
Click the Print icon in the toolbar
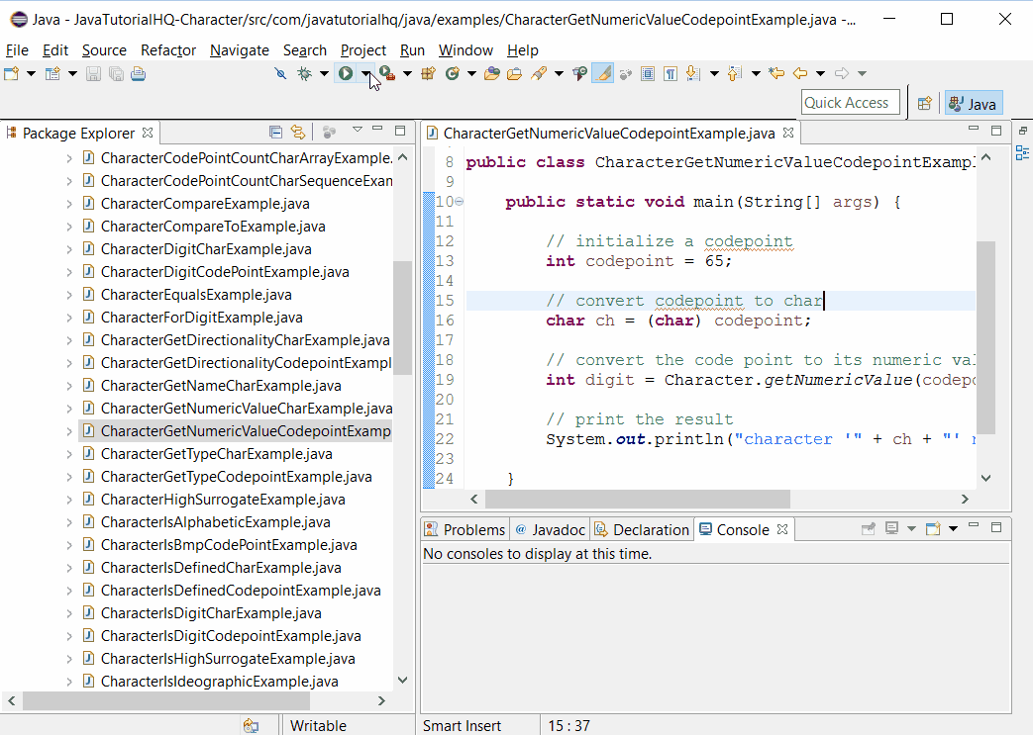[138, 73]
